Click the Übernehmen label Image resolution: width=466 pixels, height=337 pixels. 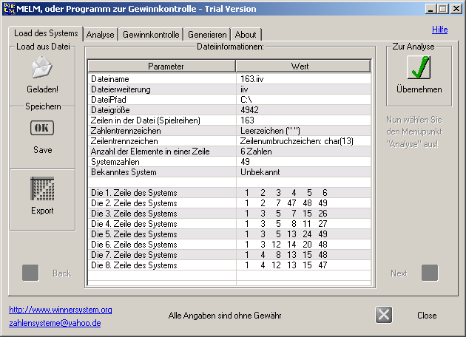coord(419,89)
